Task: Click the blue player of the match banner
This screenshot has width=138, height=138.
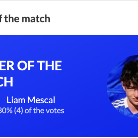Action: [x=69, y=86]
